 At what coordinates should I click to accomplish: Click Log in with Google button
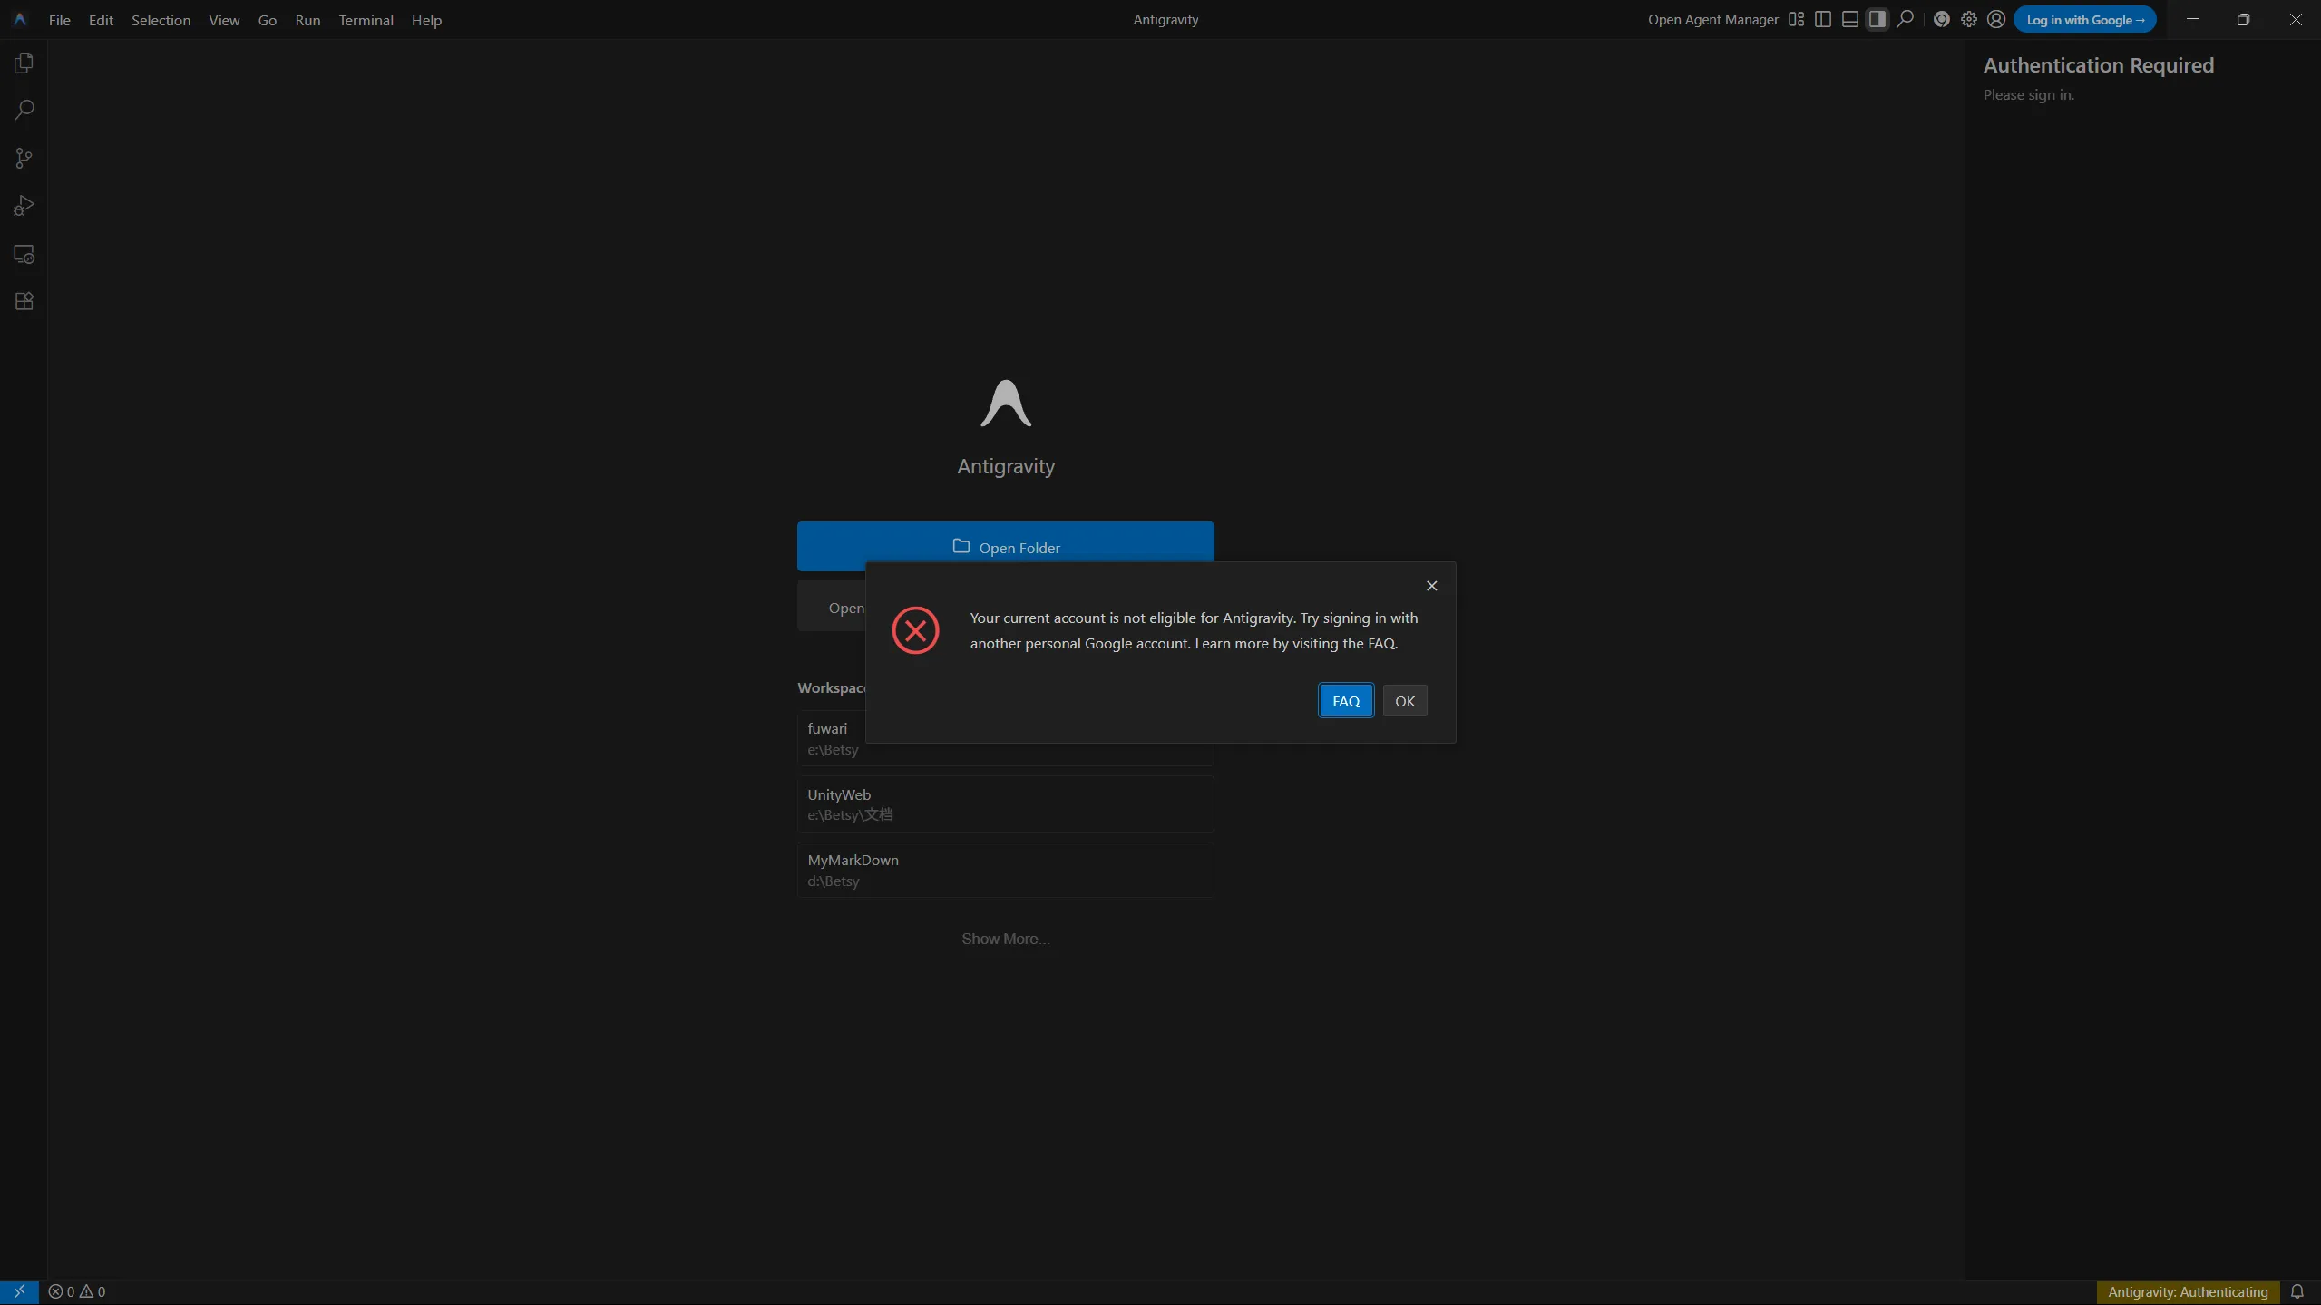pyautogui.click(x=2084, y=20)
